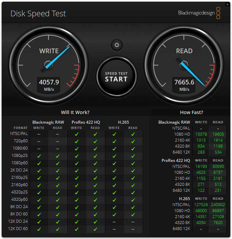Click the FORMAT column header

21,128
